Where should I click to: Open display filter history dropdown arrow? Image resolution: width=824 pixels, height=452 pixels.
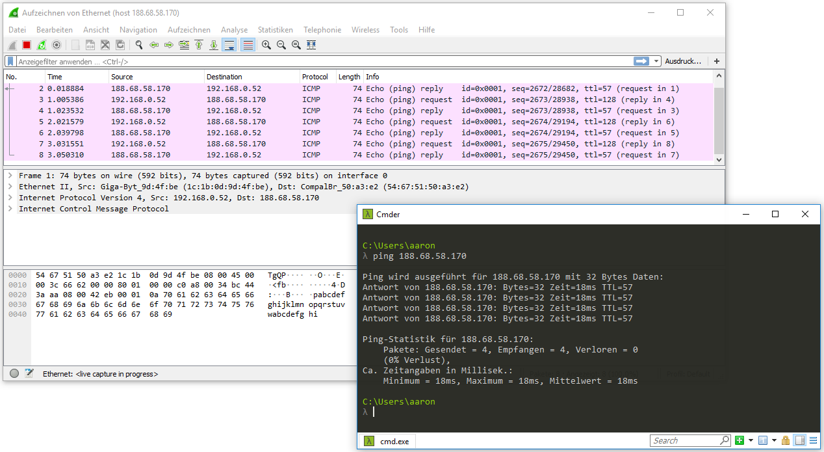pos(656,61)
